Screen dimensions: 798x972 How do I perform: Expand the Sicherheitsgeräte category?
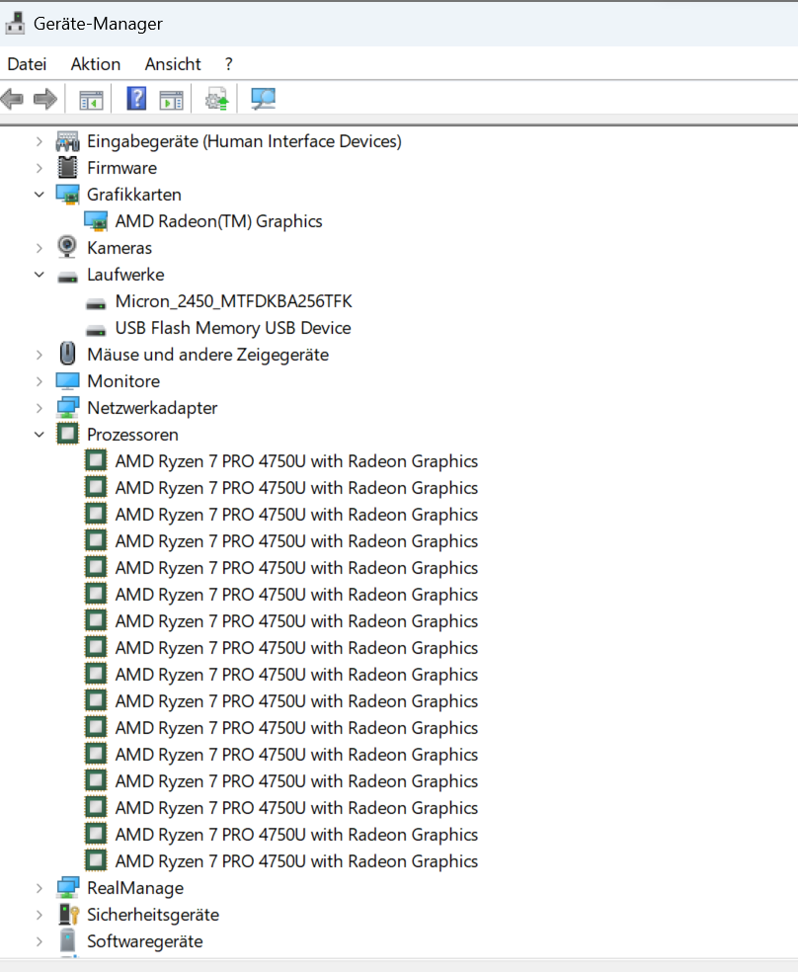click(40, 915)
